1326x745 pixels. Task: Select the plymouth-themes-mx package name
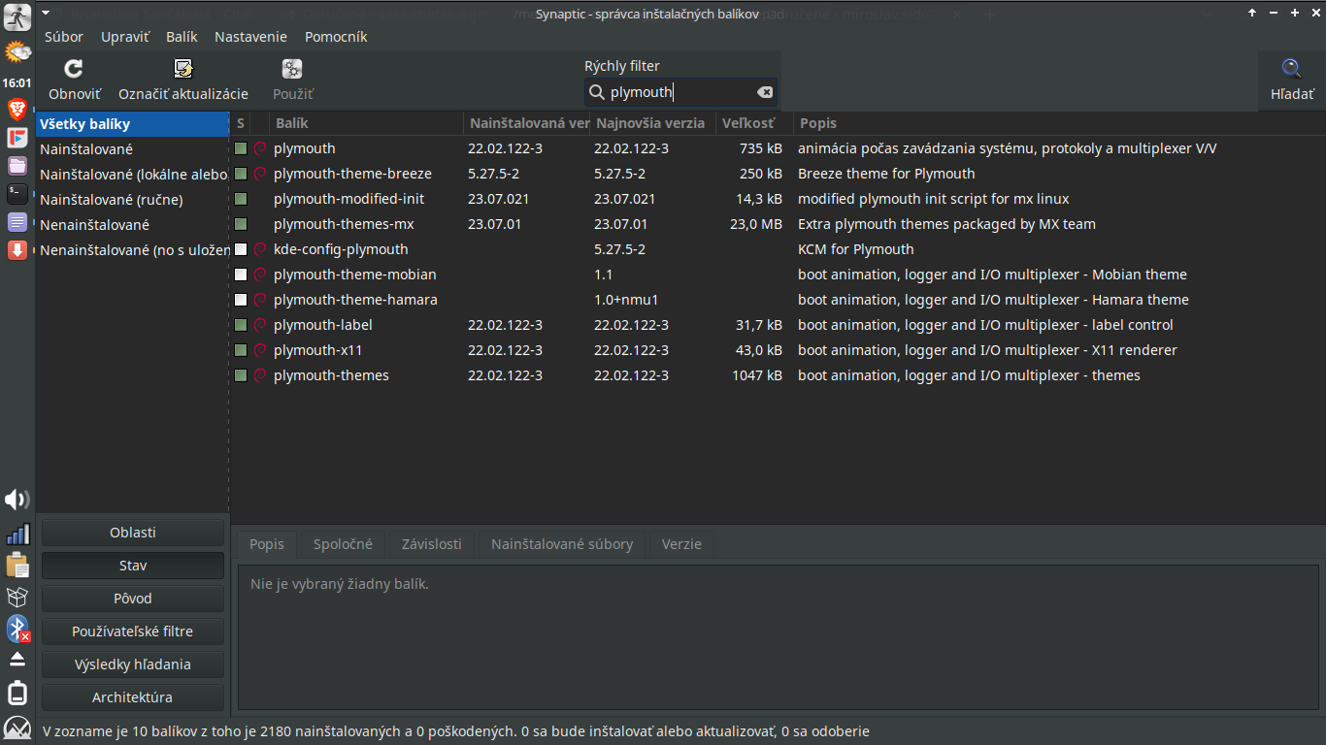point(344,224)
